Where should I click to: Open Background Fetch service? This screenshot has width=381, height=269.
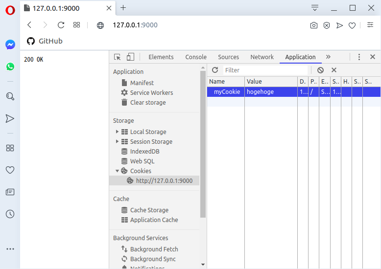(x=154, y=249)
